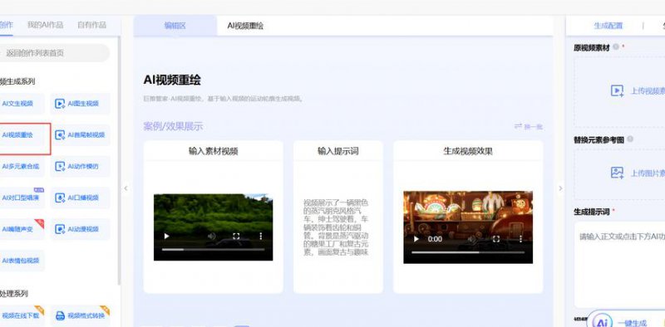665x327 pixels.
Task: Open the AI多元素合成 tool
Action: 22,167
